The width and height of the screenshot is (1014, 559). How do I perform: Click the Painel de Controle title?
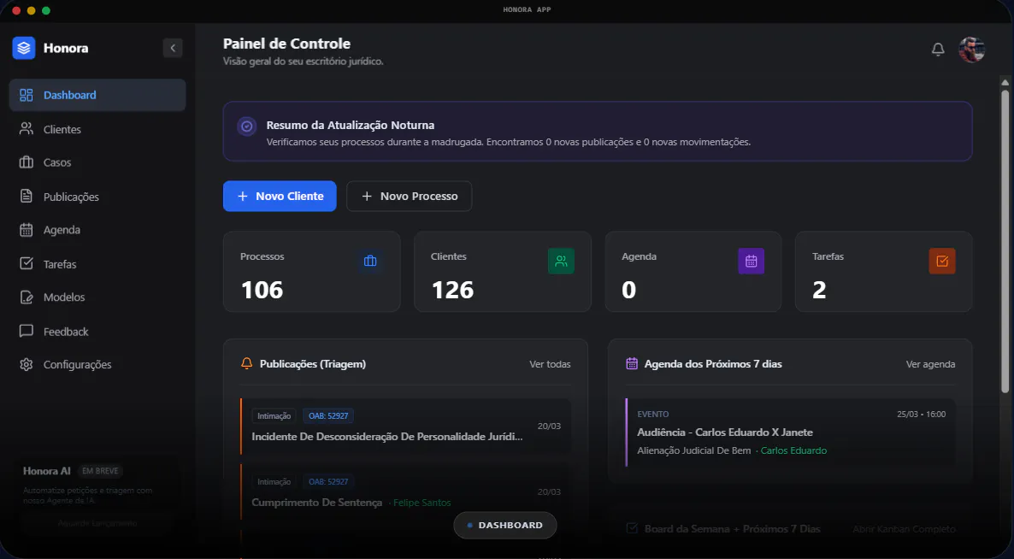[287, 44]
